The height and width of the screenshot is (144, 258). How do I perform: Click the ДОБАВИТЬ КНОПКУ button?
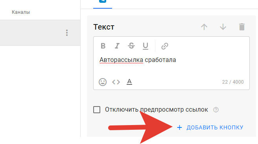point(210,127)
